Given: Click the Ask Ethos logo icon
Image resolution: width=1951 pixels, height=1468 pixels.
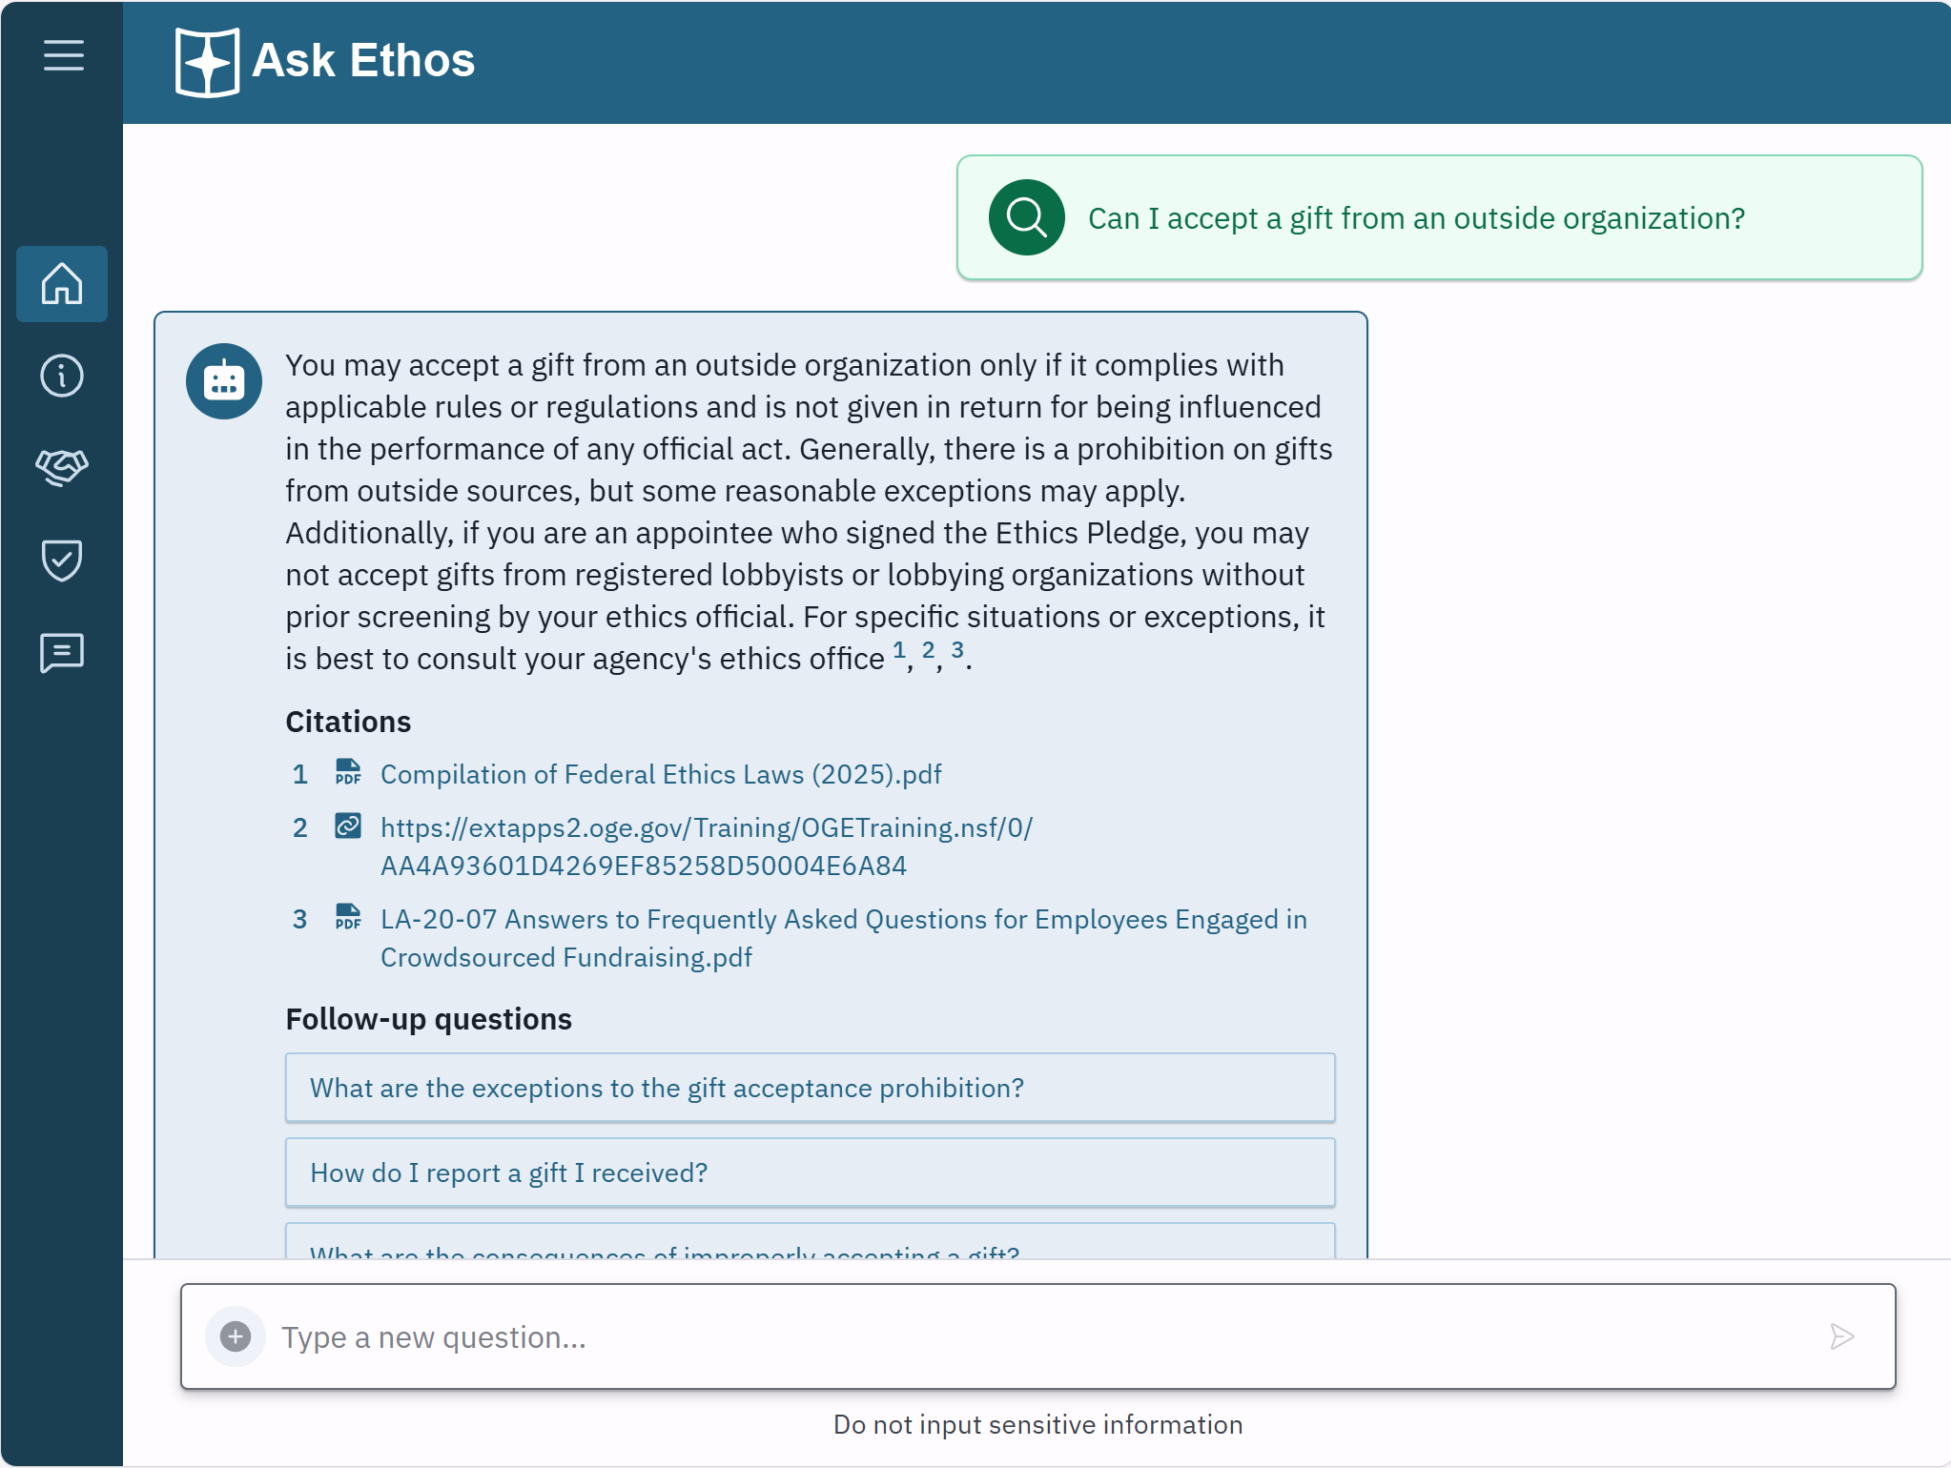Looking at the screenshot, I should tap(208, 60).
